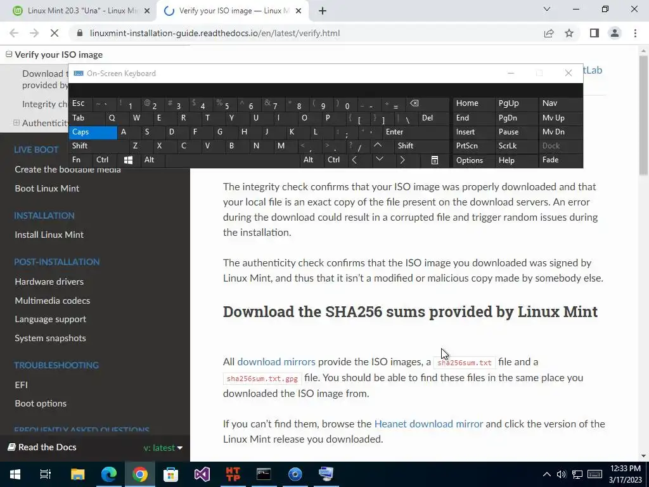
Task: Open the touch keyboard tray icon
Action: 594,474
